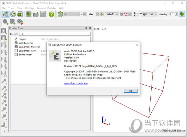This screenshot has width=187, height=137.
Task: Click the Opacity spinner arrows
Action: coord(177,14)
